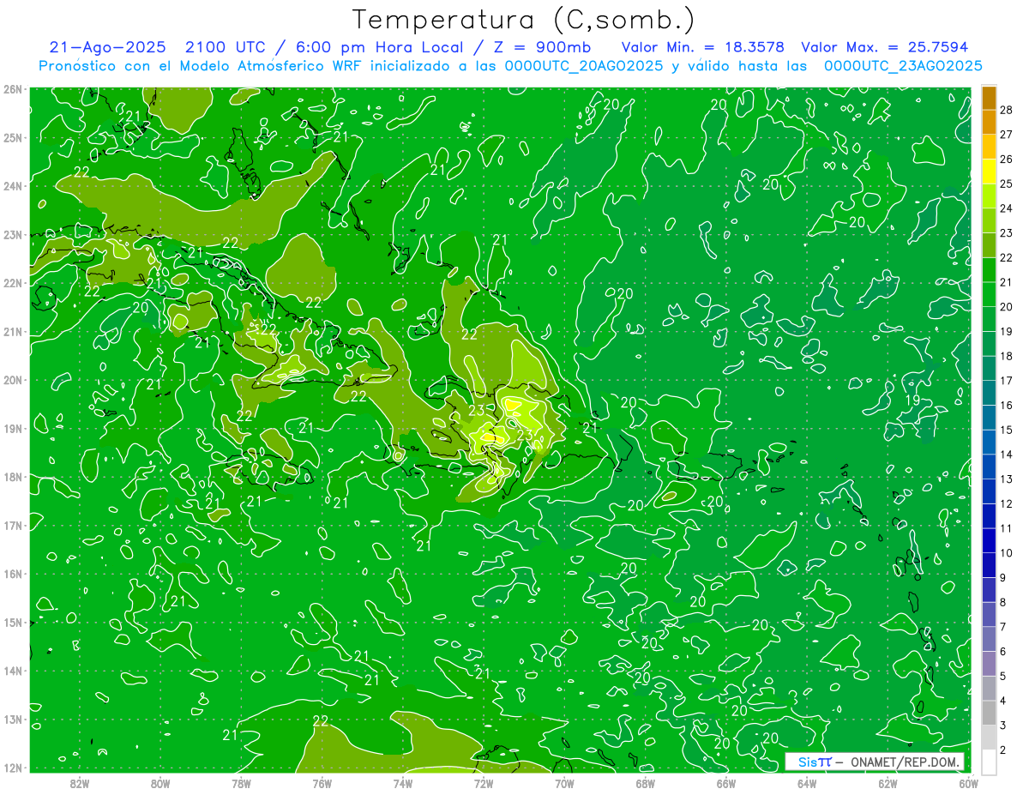
Task: Click the legend scale label "17"
Action: coord(1006,381)
